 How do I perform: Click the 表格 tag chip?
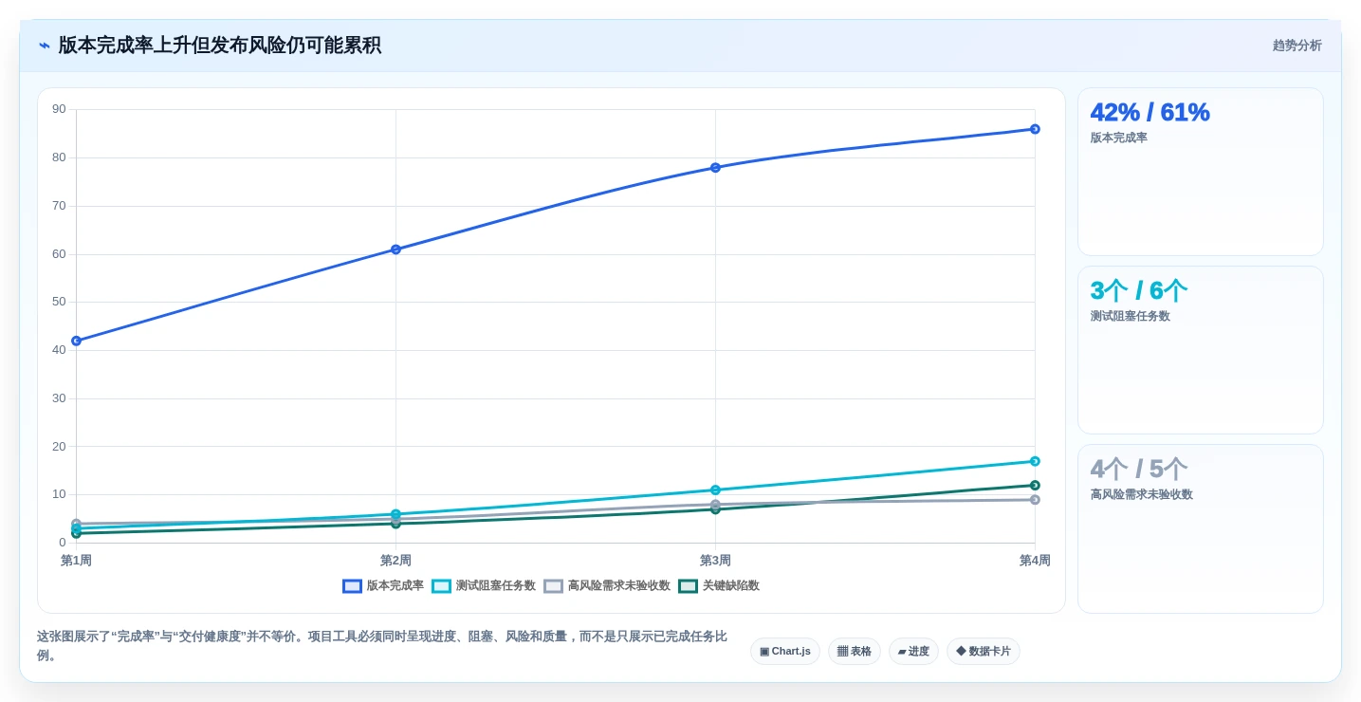854,652
